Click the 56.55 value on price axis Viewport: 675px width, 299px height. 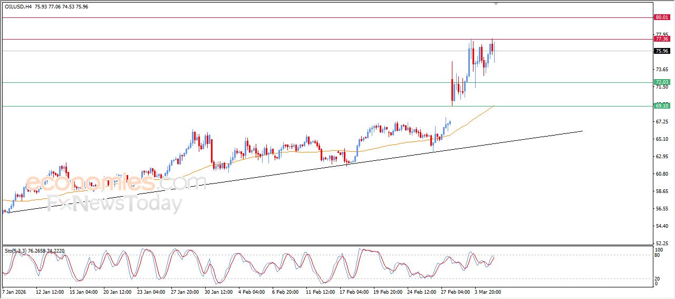click(x=662, y=209)
